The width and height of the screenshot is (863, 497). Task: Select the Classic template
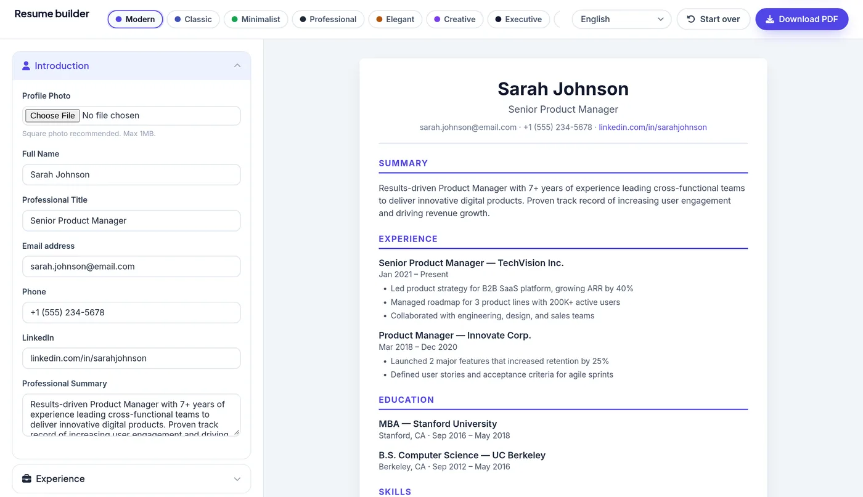point(194,20)
